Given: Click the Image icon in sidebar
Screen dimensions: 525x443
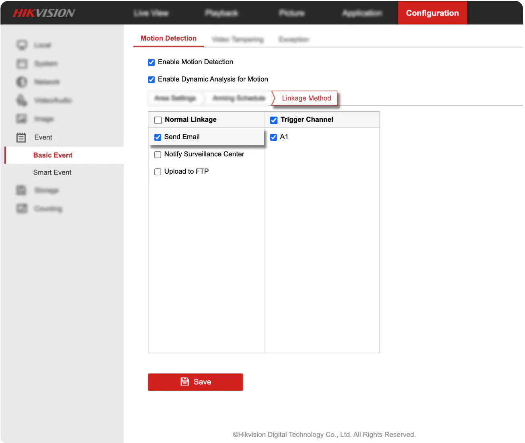Looking at the screenshot, I should tap(22, 119).
